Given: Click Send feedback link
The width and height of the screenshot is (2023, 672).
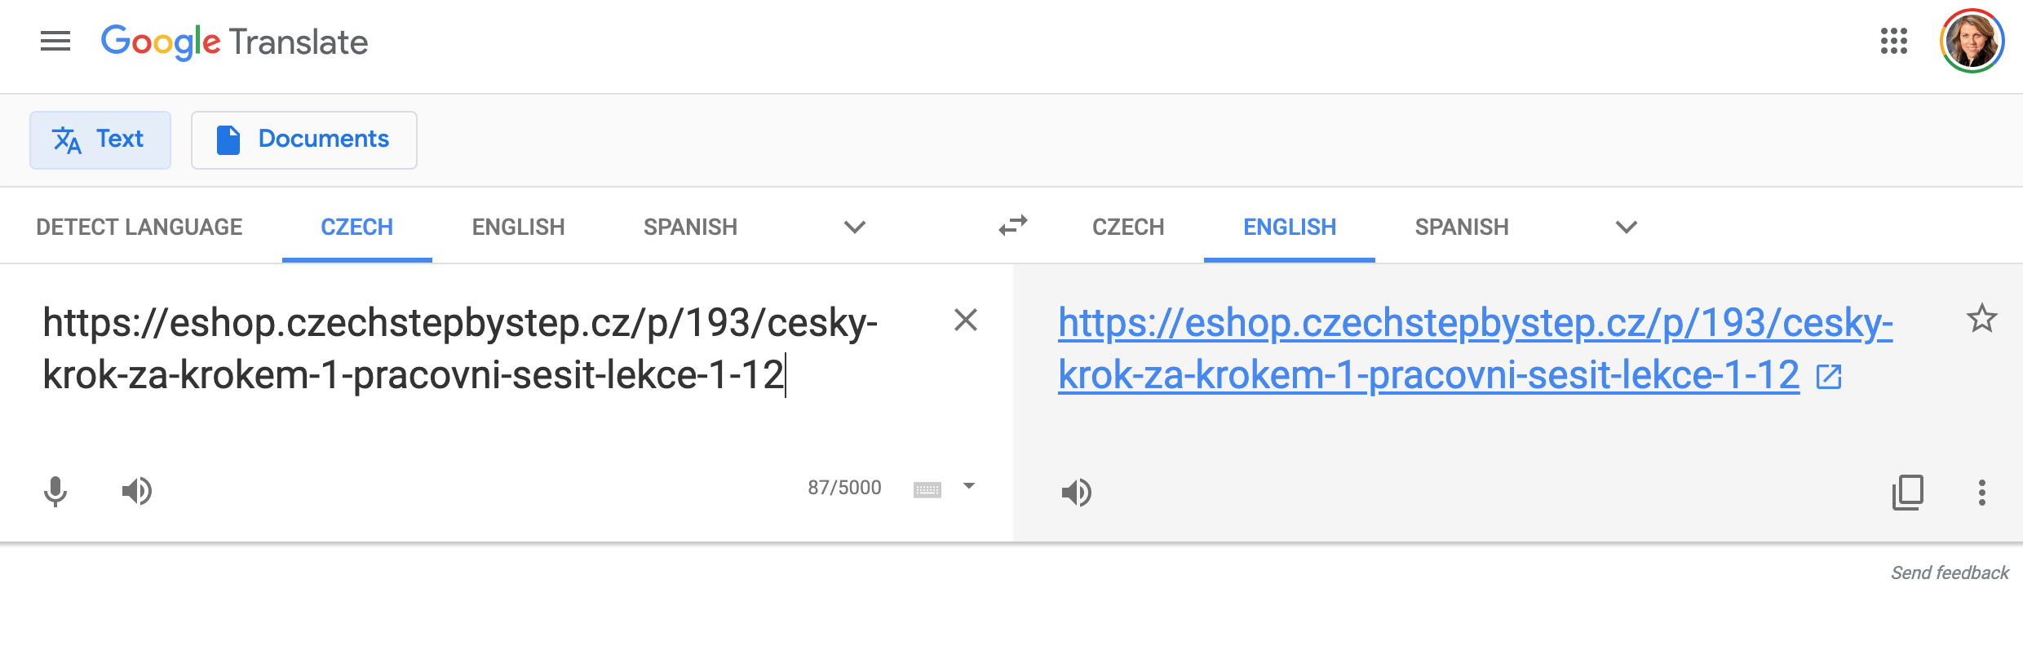Looking at the screenshot, I should tap(1950, 573).
